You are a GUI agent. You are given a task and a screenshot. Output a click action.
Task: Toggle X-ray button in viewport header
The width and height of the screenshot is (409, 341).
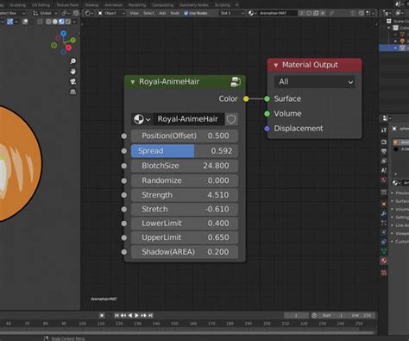click(40, 22)
